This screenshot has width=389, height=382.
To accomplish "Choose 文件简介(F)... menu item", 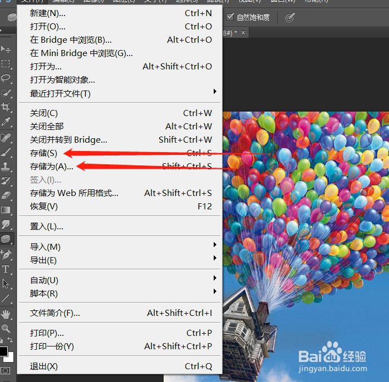I will [x=120, y=313].
